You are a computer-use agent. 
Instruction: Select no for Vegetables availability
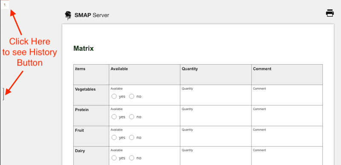pos(132,97)
